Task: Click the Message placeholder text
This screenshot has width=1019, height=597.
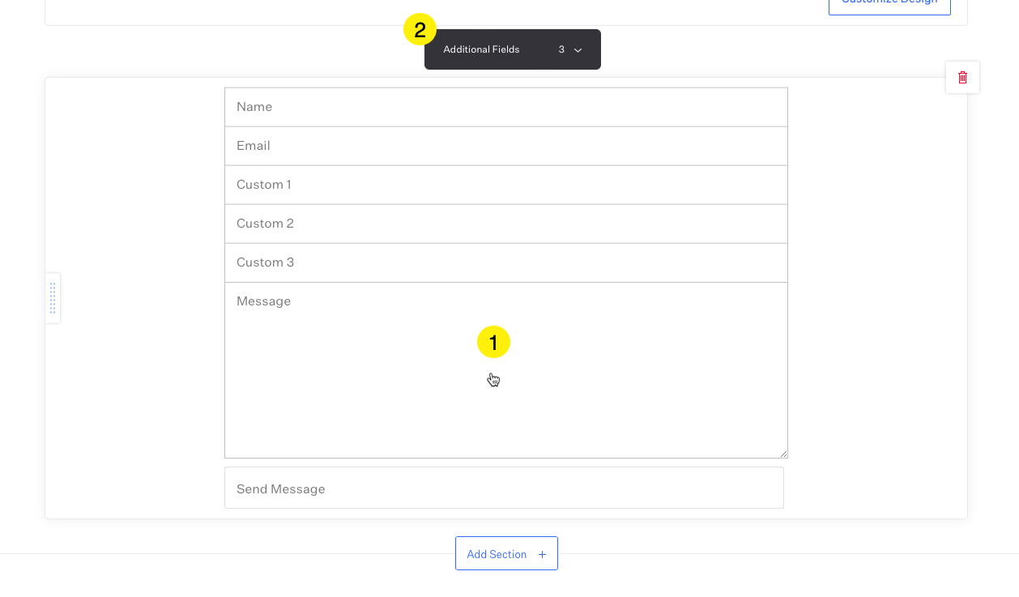Action: tap(263, 301)
